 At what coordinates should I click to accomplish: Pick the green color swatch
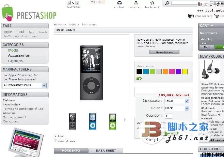152,72
